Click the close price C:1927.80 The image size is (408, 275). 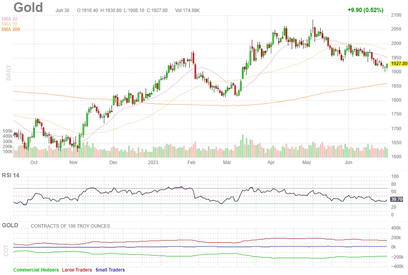click(x=157, y=10)
